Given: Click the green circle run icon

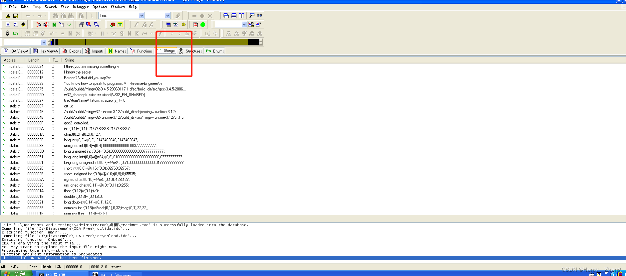Looking at the screenshot, I should (203, 25).
